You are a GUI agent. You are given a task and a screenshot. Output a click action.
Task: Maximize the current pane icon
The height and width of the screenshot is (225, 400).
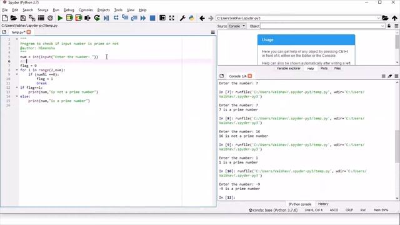tap(162, 18)
